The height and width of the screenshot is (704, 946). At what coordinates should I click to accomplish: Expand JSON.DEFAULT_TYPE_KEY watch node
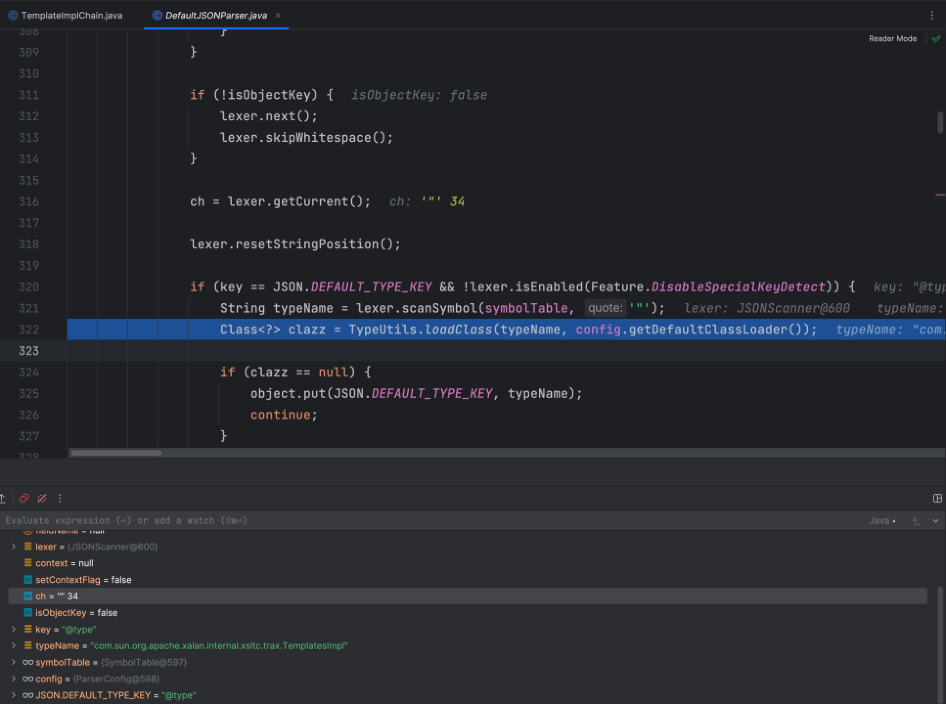(14, 695)
